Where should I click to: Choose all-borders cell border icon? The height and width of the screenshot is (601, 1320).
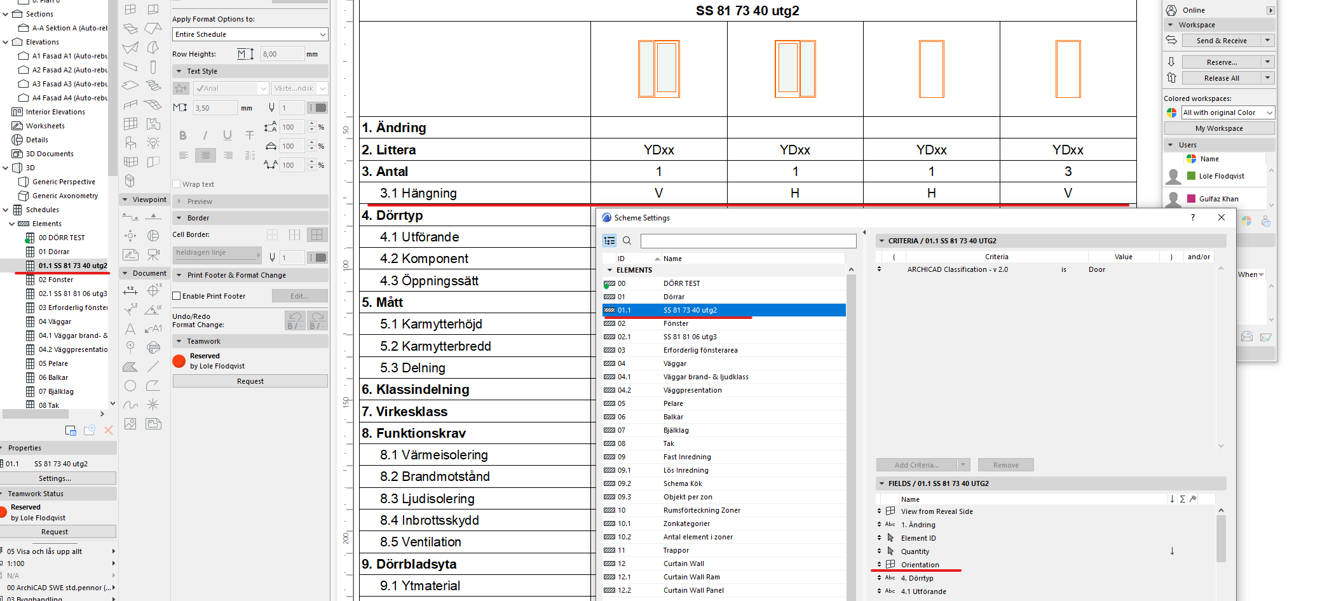coord(316,235)
